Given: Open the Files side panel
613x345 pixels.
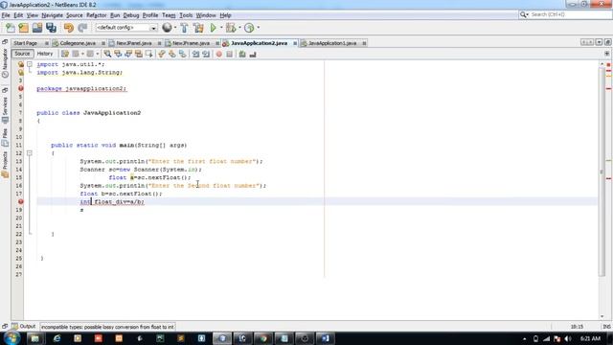Looking at the screenshot, I should coord(5,138).
